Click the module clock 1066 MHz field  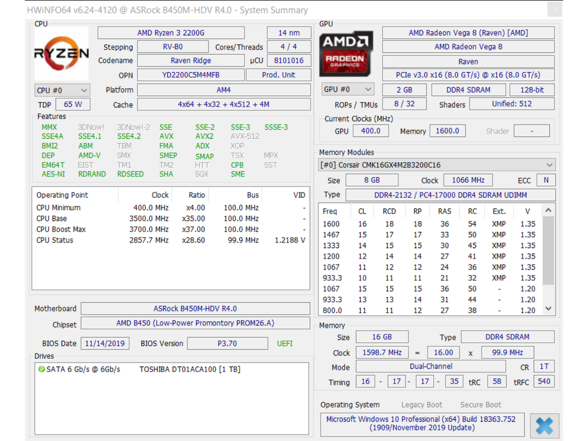(x=468, y=180)
